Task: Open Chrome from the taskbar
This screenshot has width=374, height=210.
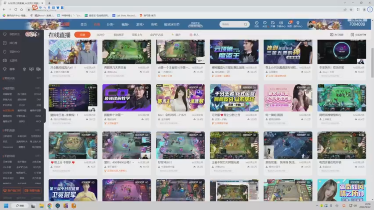Action: 50,206
